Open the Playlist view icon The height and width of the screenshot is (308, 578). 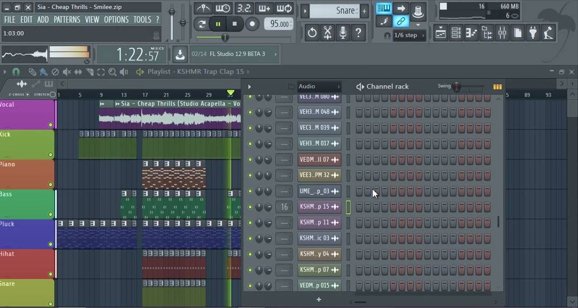441,33
